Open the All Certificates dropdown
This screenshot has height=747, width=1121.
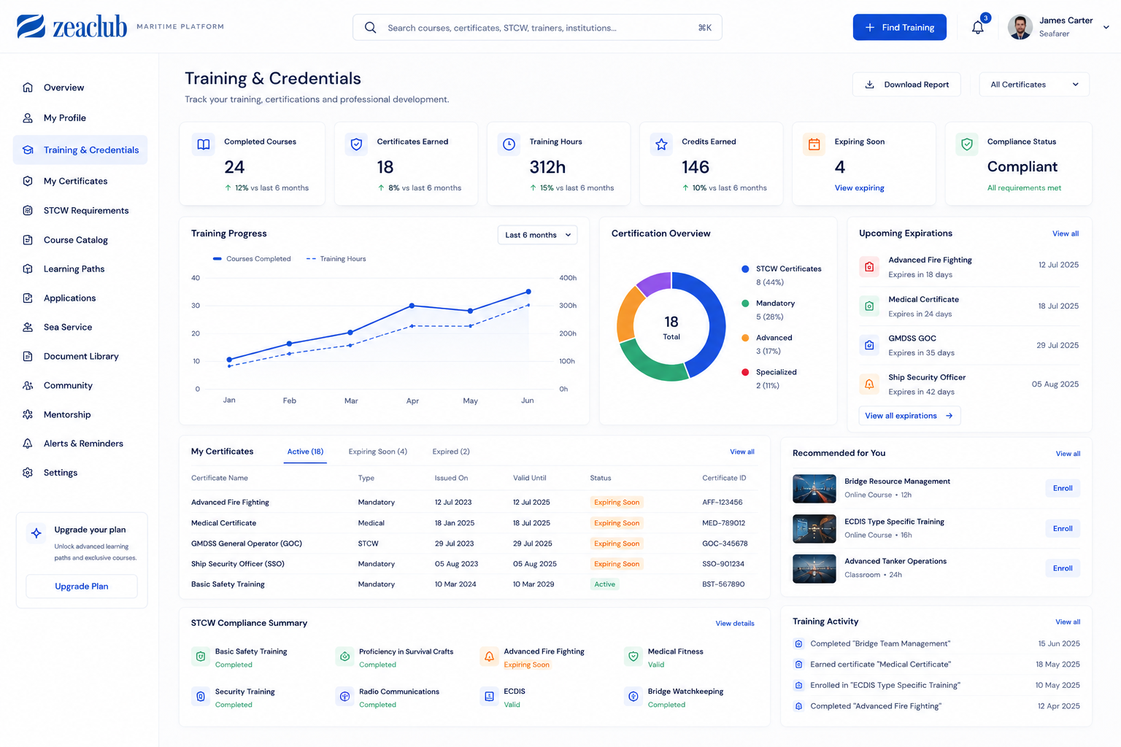tap(1034, 85)
